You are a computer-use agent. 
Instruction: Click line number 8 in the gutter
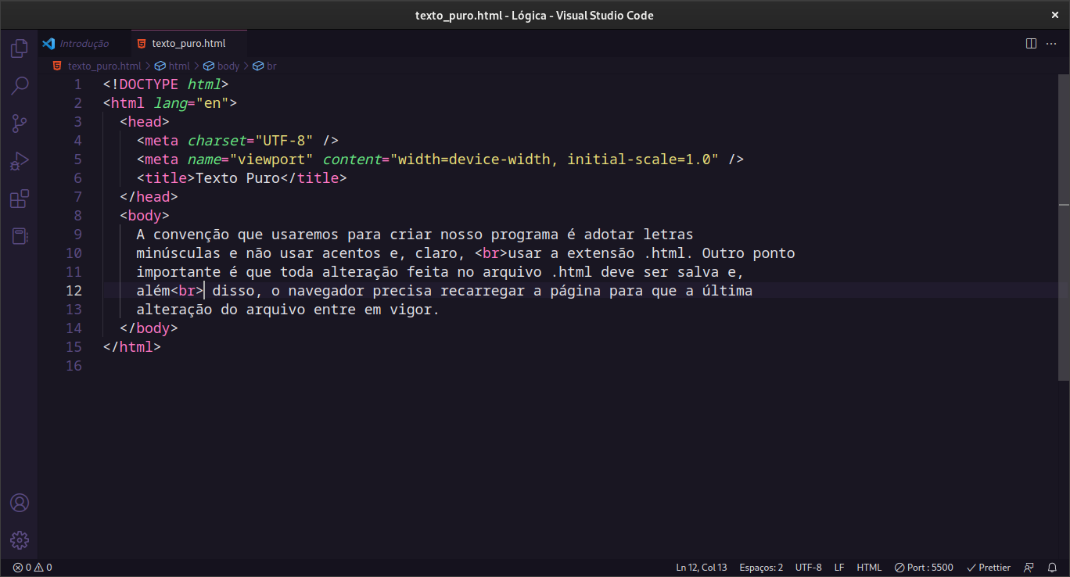pyautogui.click(x=77, y=216)
